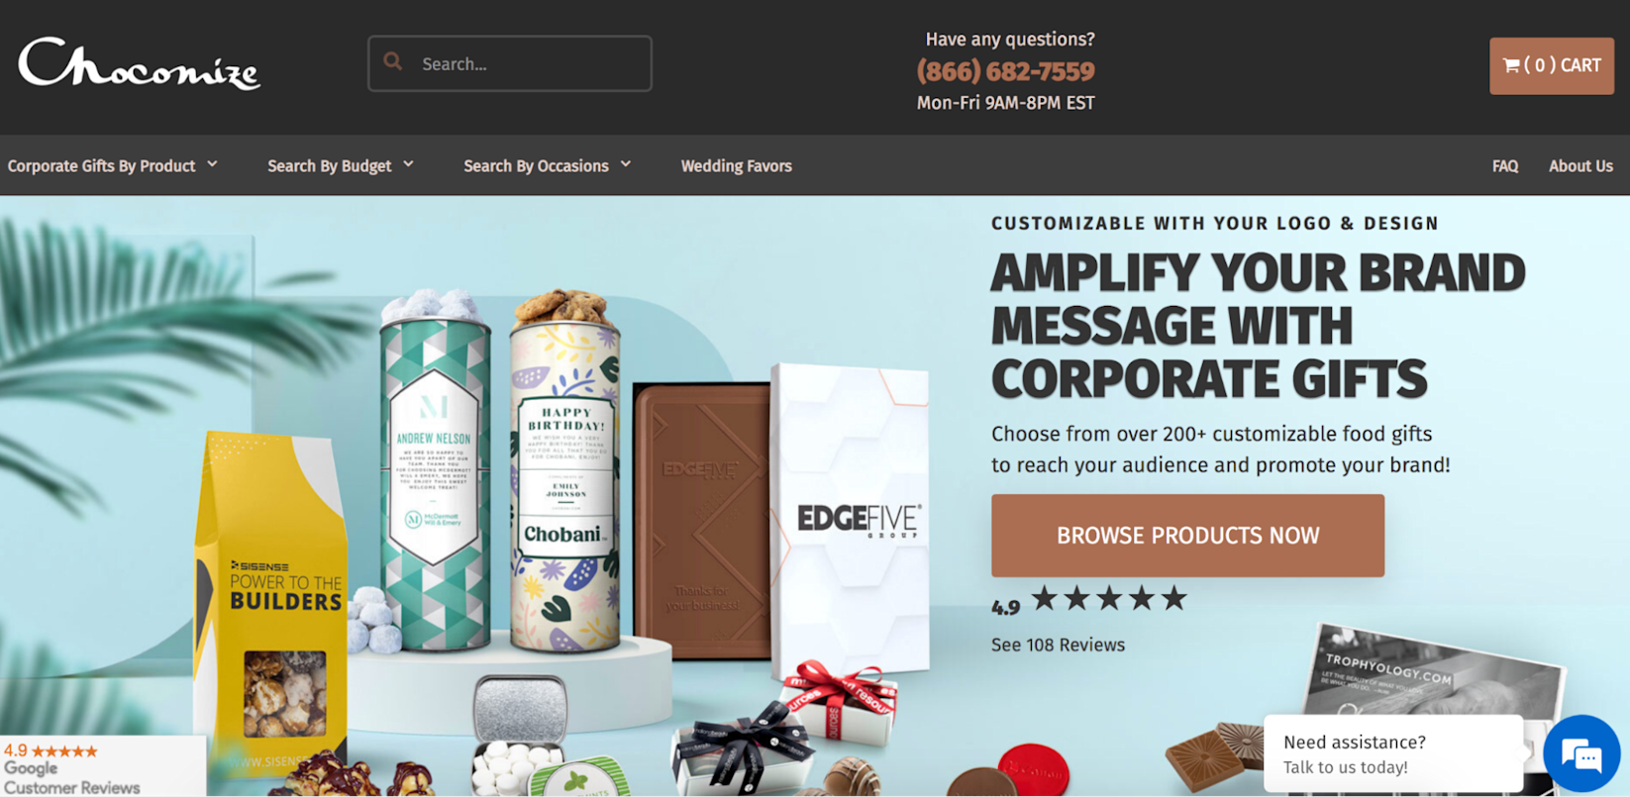This screenshot has width=1630, height=797.
Task: Click the five-star rating icons
Action: pos(1109,598)
